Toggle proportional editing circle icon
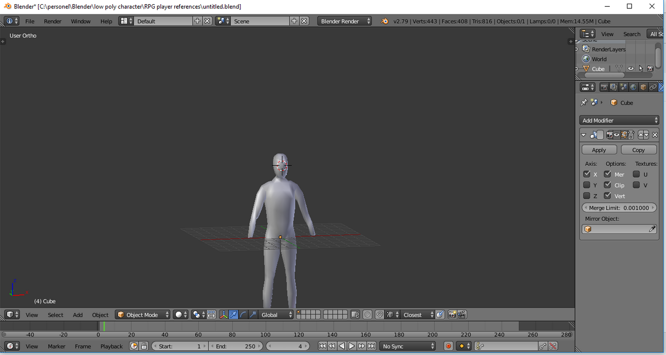The height and width of the screenshot is (355, 666). tap(367, 315)
